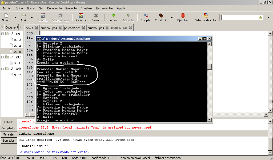
Task: Open the Selector de color tool
Action: click(206, 15)
